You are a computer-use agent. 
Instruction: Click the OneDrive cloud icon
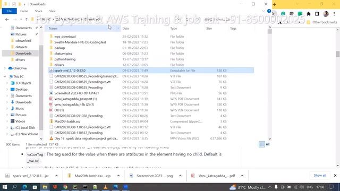pyautogui.click(x=10, y=68)
